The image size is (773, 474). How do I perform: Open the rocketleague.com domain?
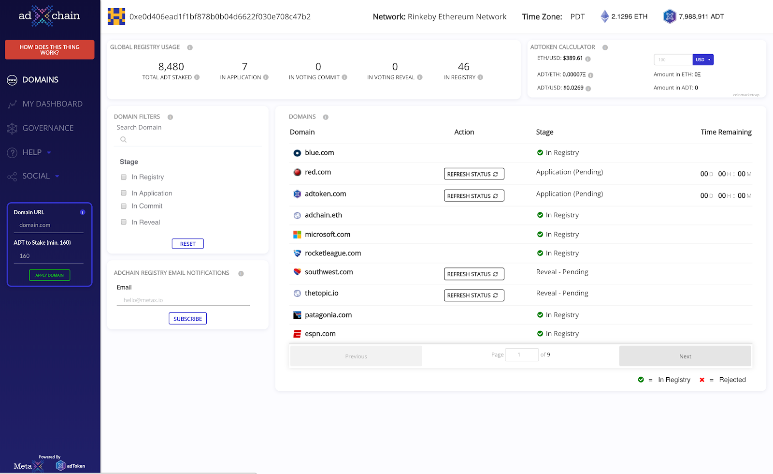(x=333, y=253)
